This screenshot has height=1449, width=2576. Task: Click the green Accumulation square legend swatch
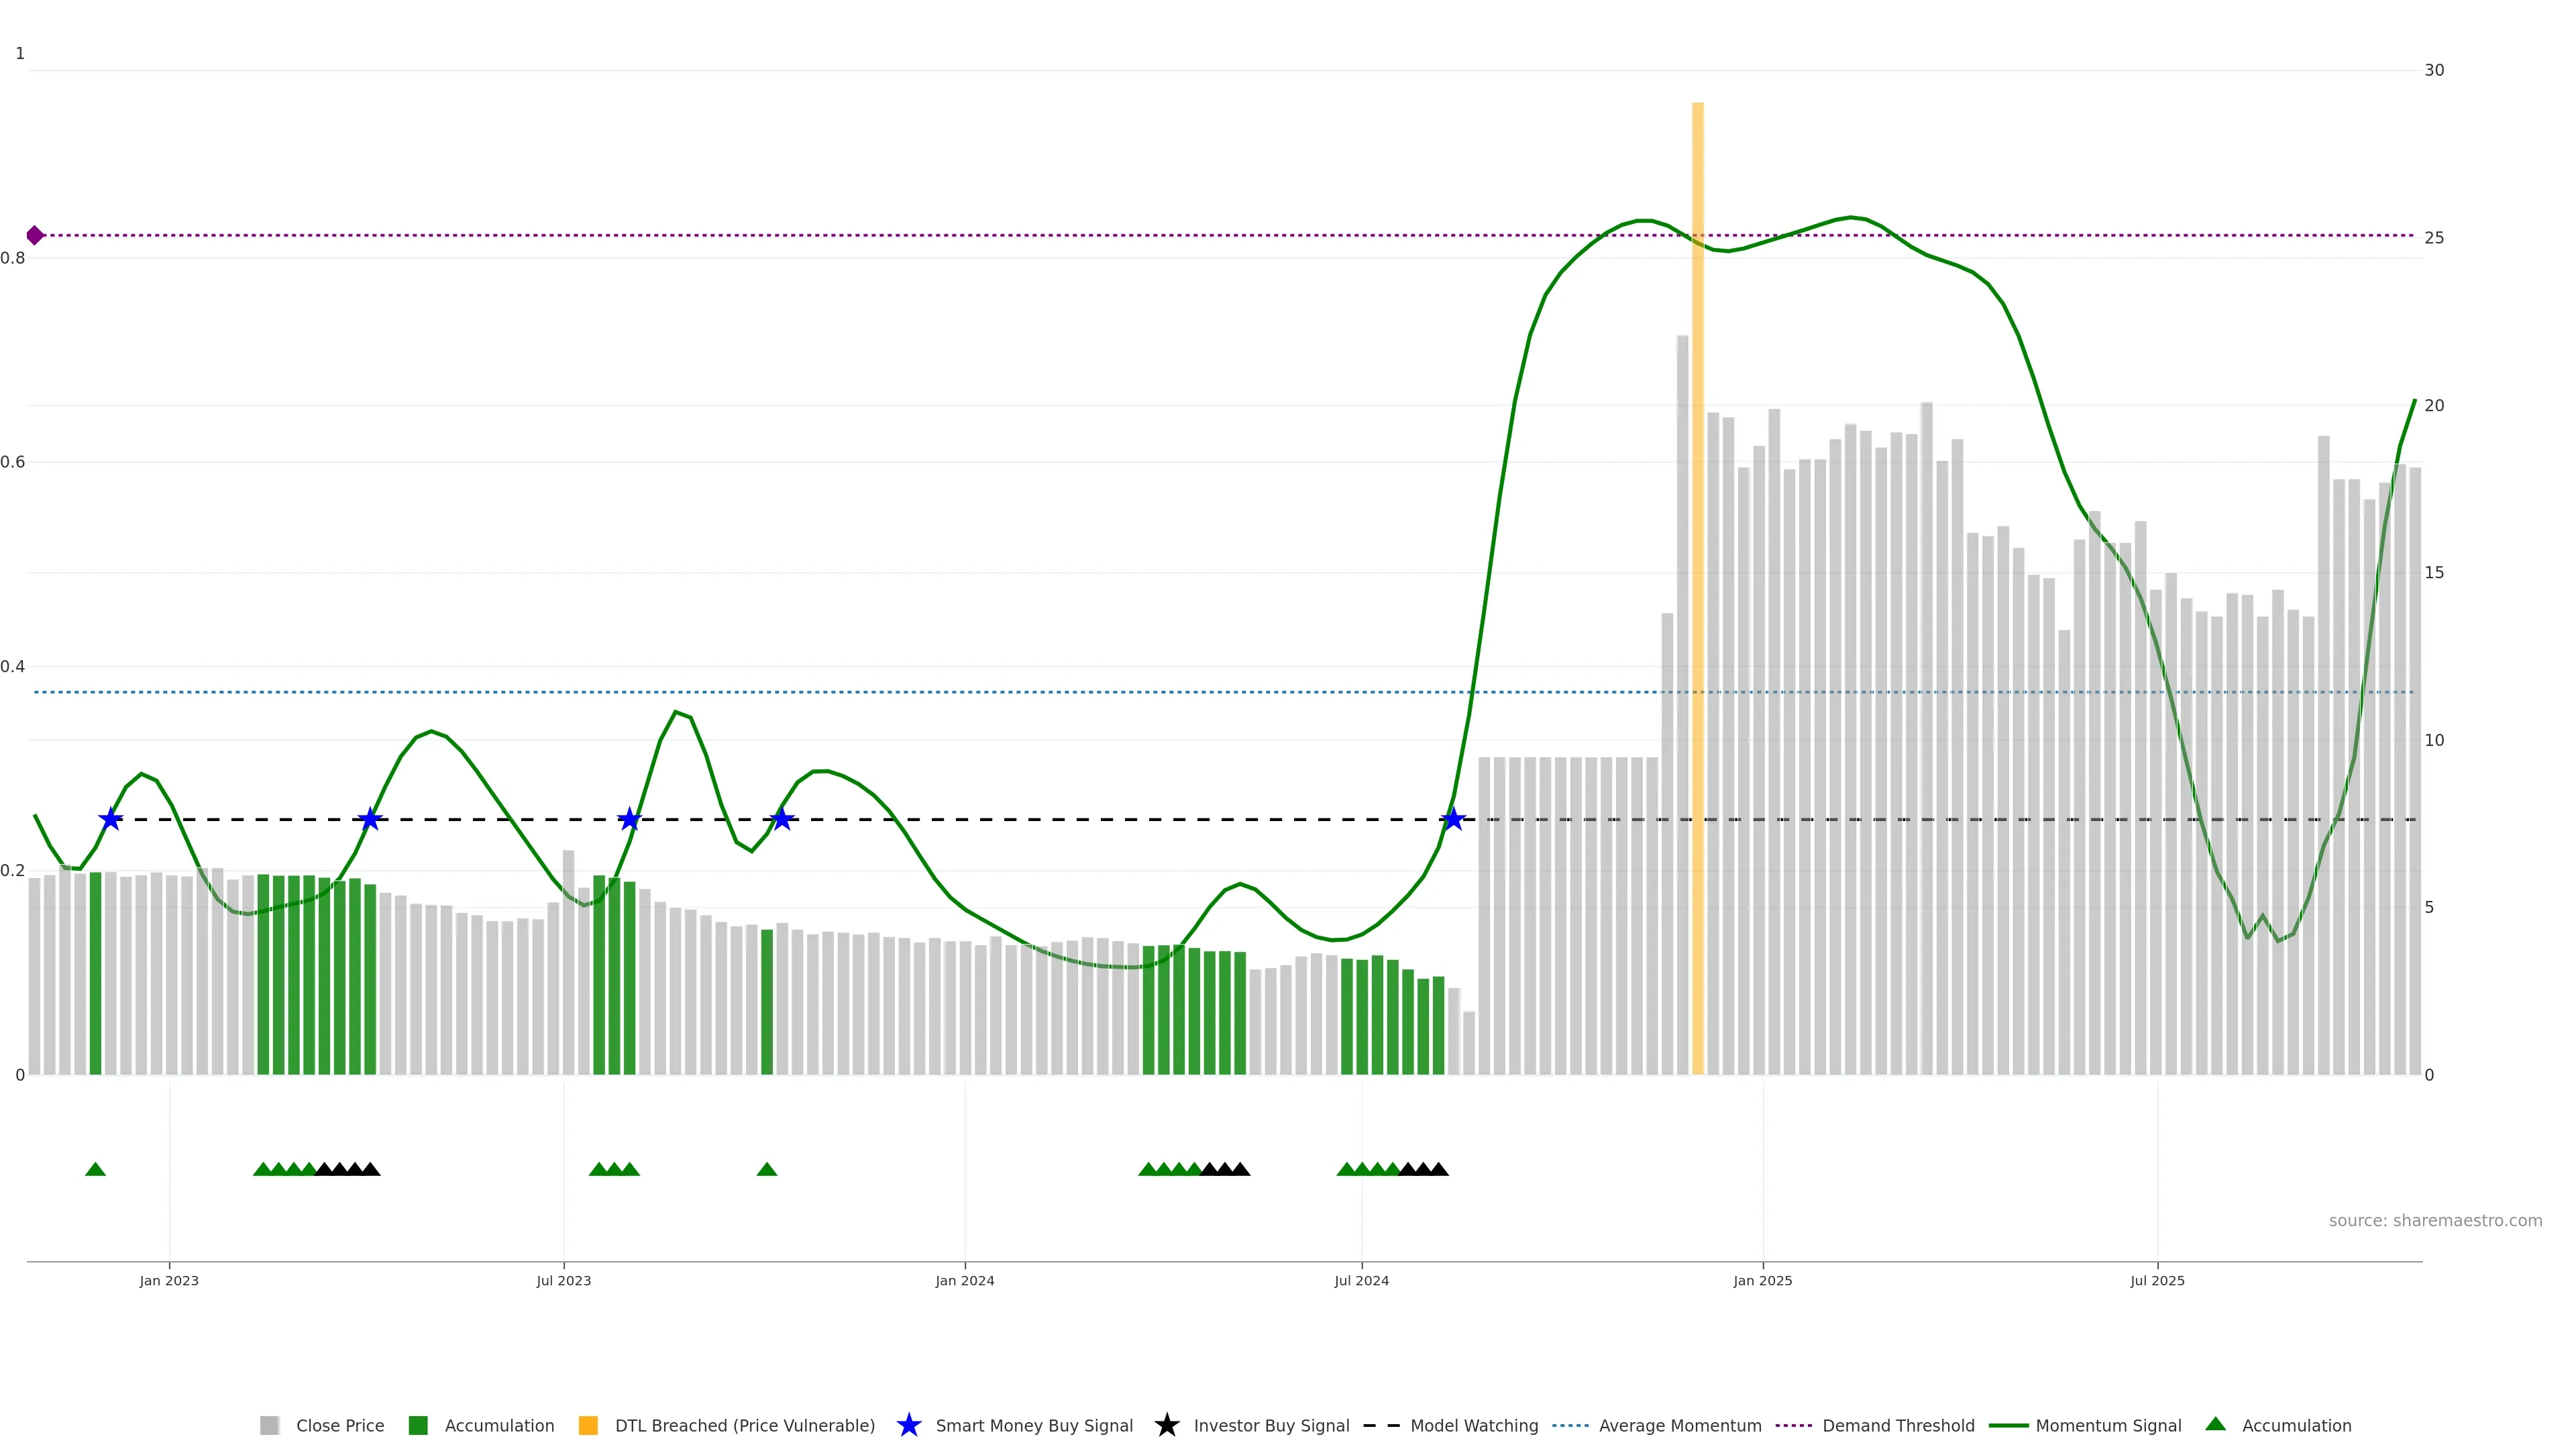click(x=418, y=1425)
